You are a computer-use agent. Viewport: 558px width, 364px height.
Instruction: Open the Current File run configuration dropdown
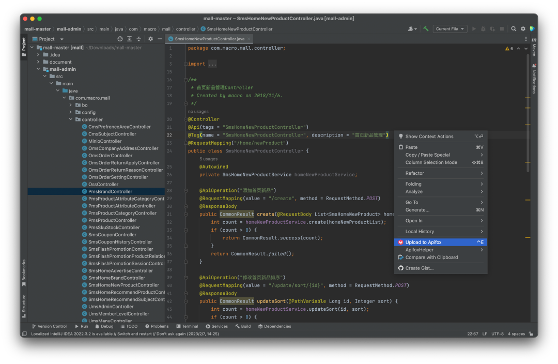(x=450, y=29)
